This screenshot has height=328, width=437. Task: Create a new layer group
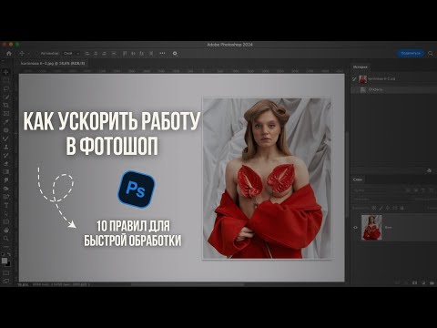[x=432, y=283]
